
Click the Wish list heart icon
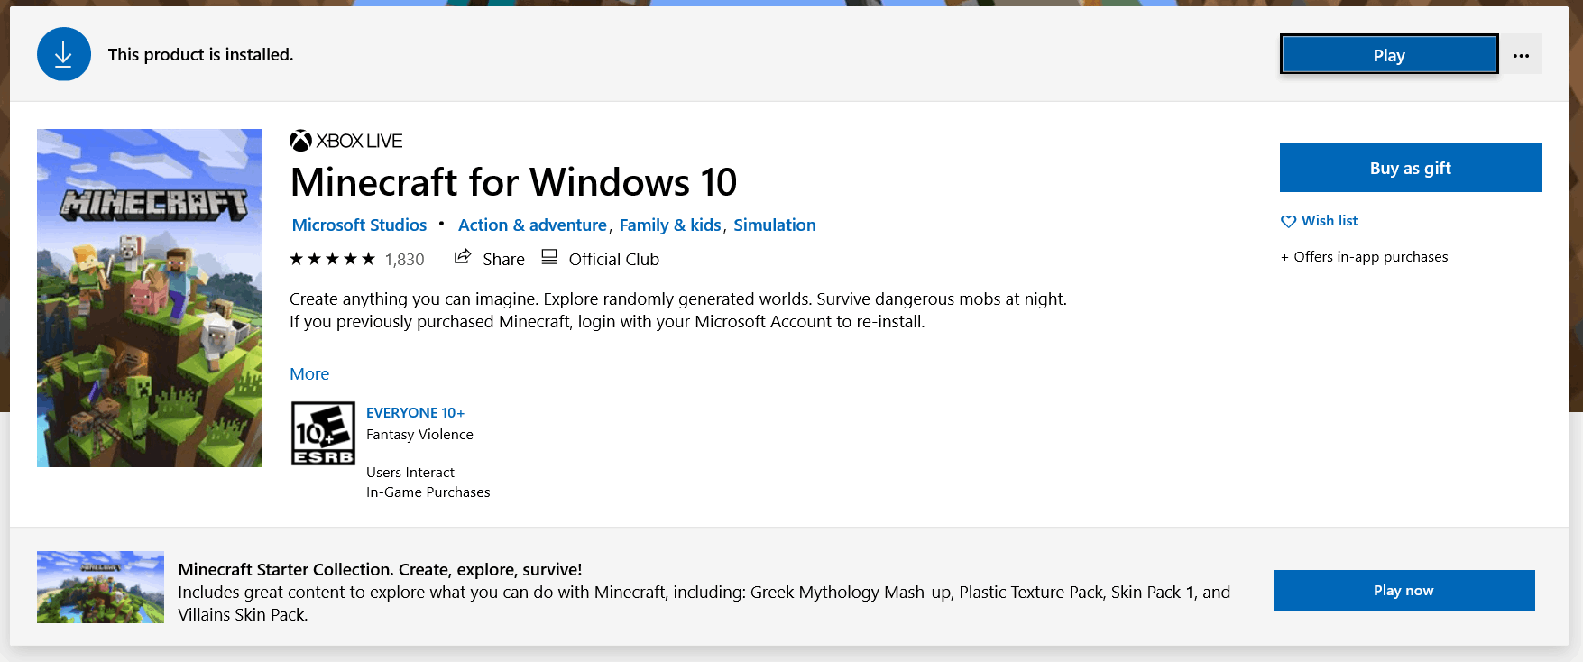[x=1288, y=221]
